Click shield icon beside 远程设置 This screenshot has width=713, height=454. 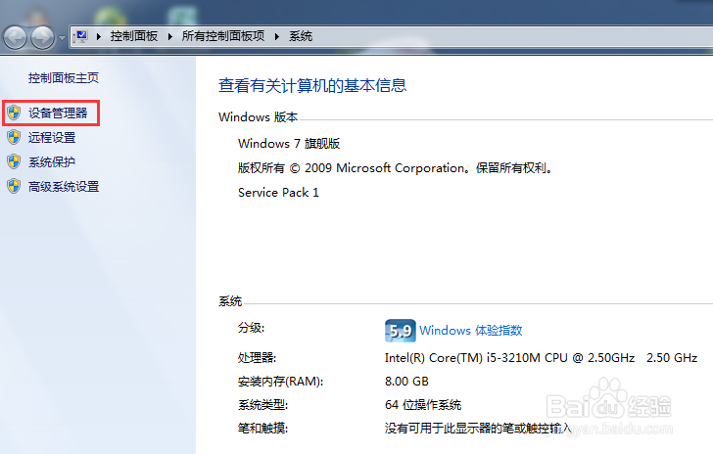(x=14, y=137)
